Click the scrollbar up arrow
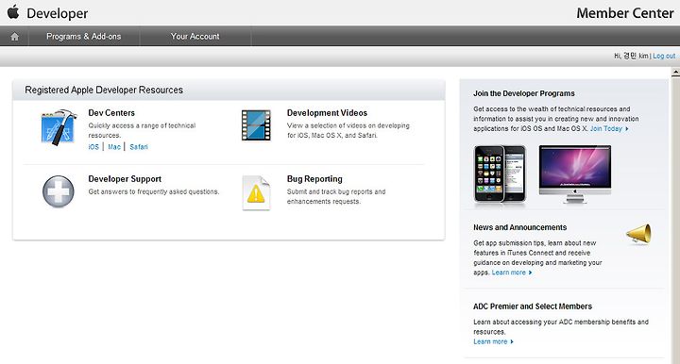This screenshot has width=680, height=364. tap(675, 73)
